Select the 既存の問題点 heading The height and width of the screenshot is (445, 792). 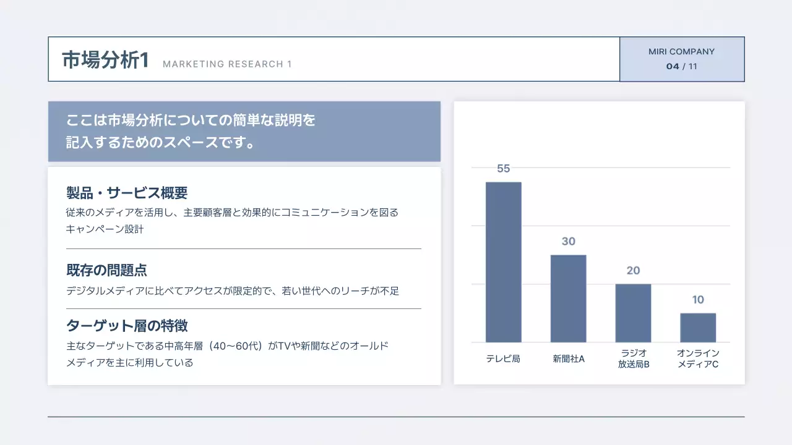[x=104, y=271]
